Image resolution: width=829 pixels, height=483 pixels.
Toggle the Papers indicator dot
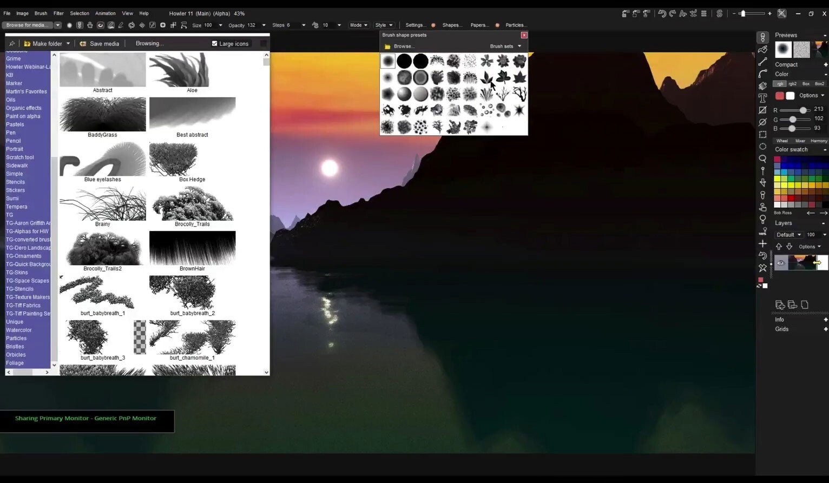497,25
